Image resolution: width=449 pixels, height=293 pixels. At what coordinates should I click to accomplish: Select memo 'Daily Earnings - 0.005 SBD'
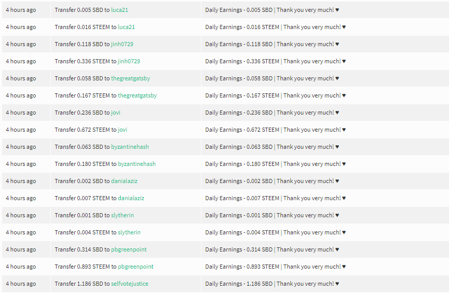(239, 10)
